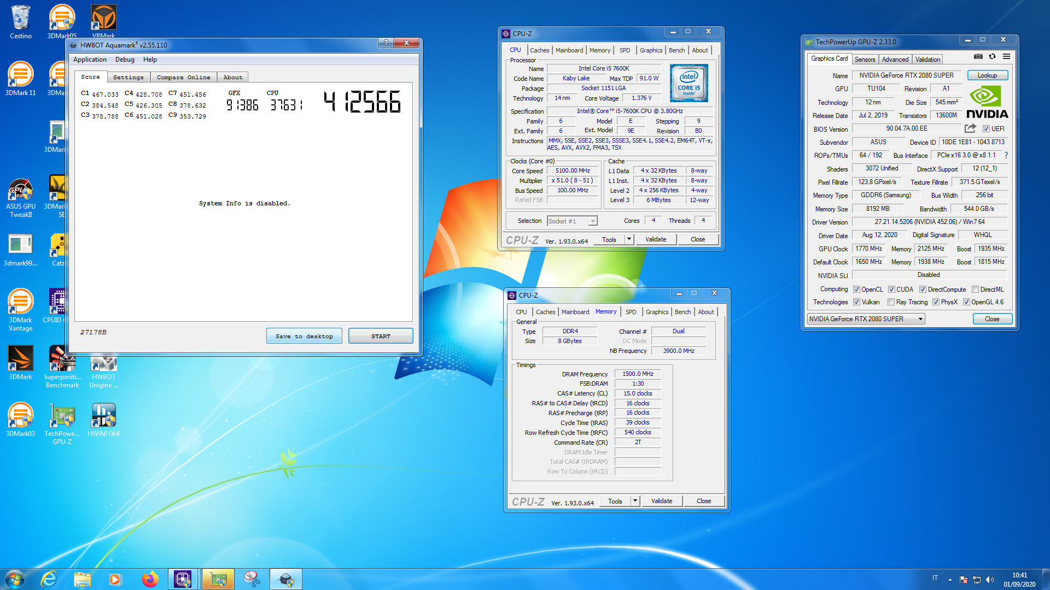The width and height of the screenshot is (1050, 590).
Task: Open the TechPowerUp GPU-Z desktop shortcut
Action: pyautogui.click(x=62, y=423)
